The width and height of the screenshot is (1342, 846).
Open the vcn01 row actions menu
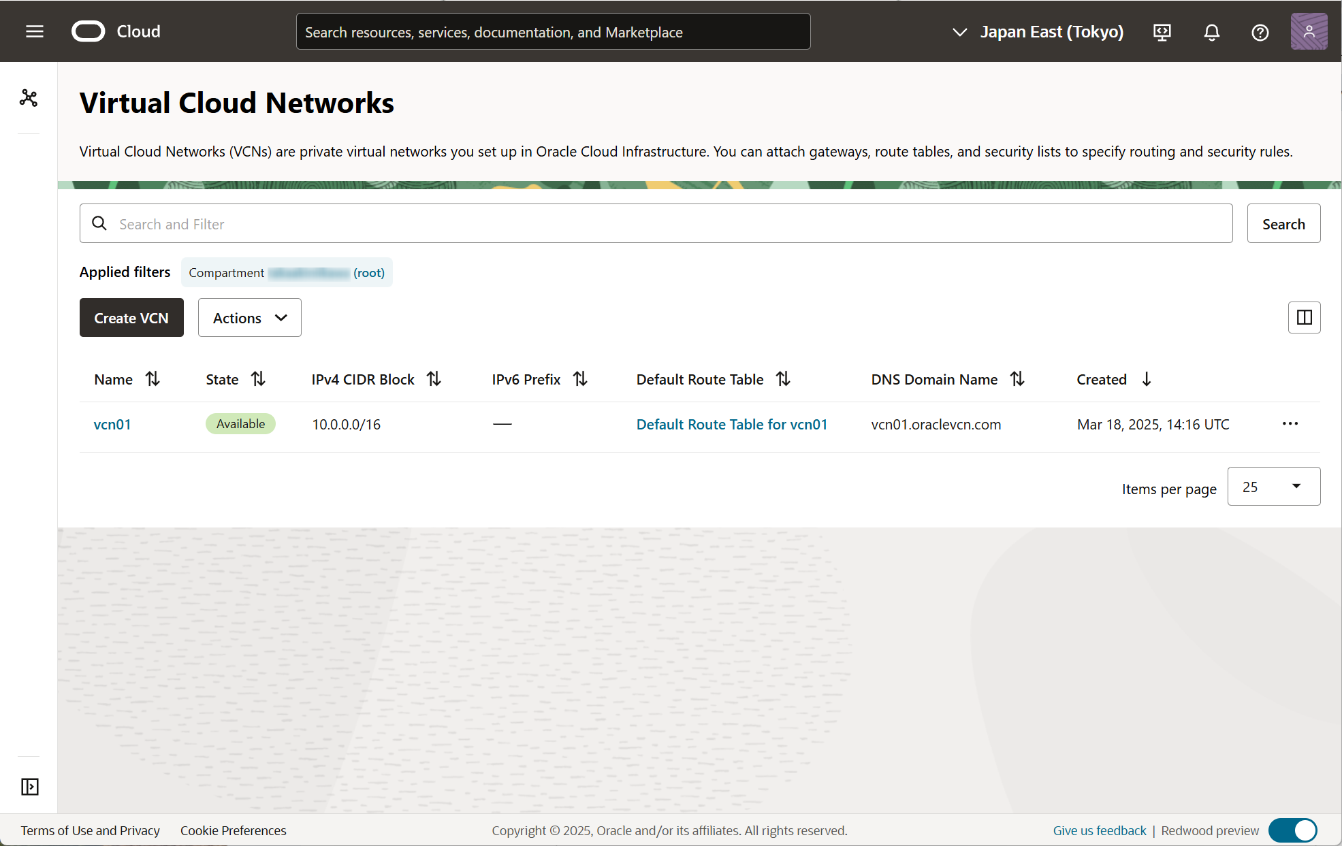click(1290, 423)
